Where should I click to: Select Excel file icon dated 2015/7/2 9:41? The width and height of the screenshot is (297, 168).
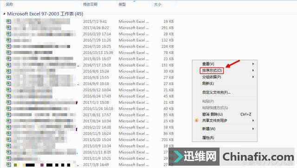[8, 21]
